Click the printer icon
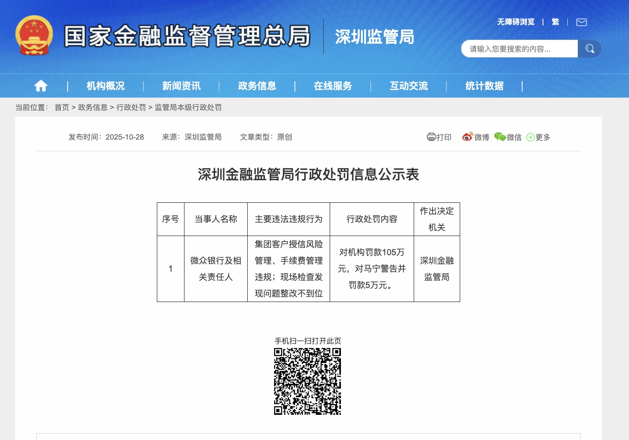Viewport: 629px width, 440px height. pos(431,137)
